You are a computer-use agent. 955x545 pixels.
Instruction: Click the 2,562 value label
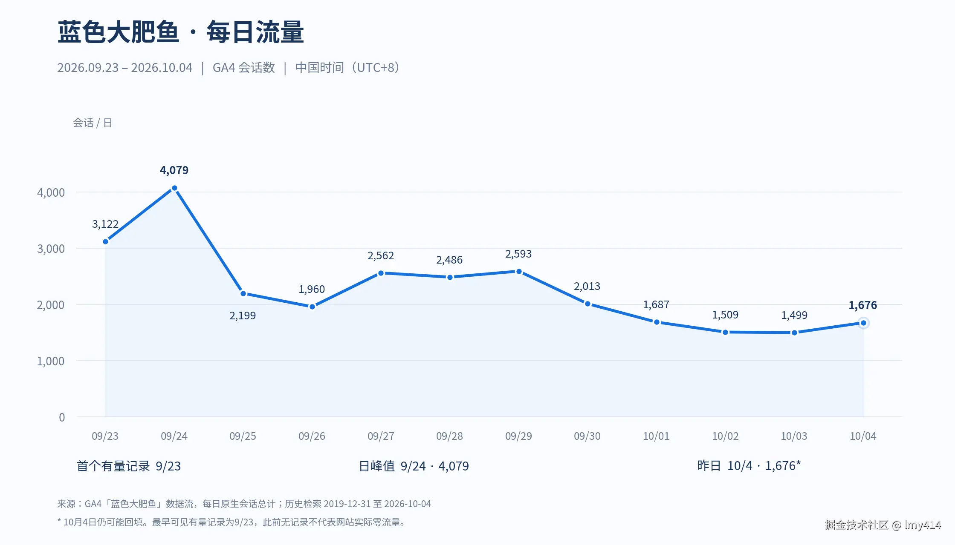[x=381, y=256]
